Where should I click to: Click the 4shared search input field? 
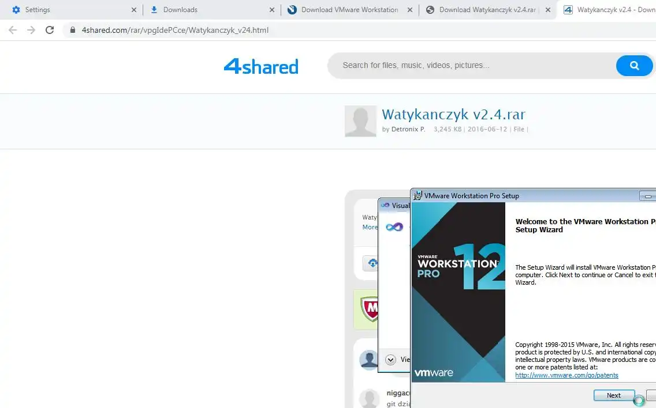[471, 66]
